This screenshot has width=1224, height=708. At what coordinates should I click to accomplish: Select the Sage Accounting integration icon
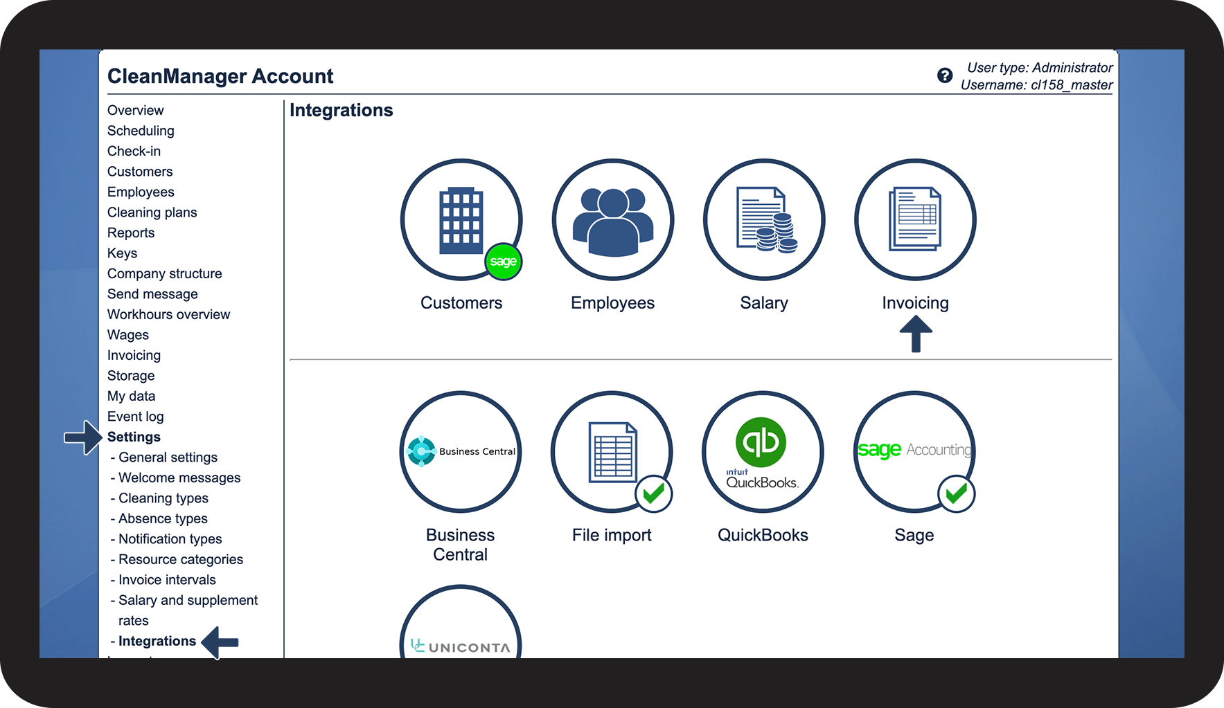tap(914, 452)
